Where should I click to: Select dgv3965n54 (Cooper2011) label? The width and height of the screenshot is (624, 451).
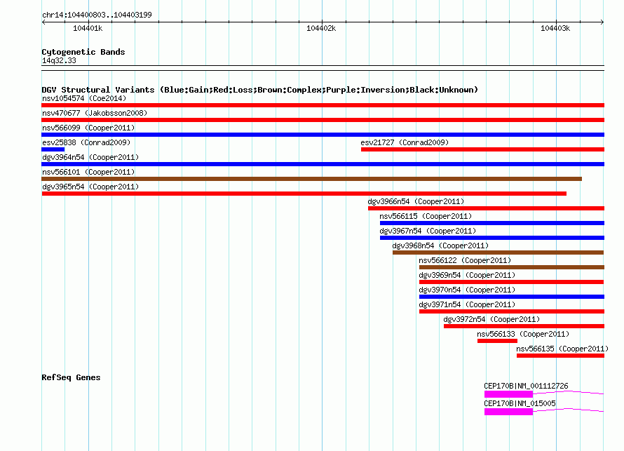click(90, 187)
